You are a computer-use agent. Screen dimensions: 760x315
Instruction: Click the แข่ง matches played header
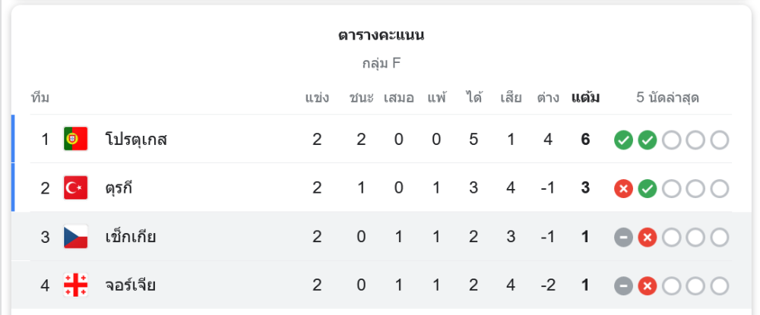point(317,98)
